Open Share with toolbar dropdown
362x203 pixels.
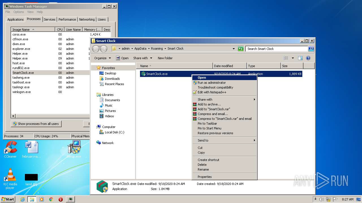pos(143,58)
